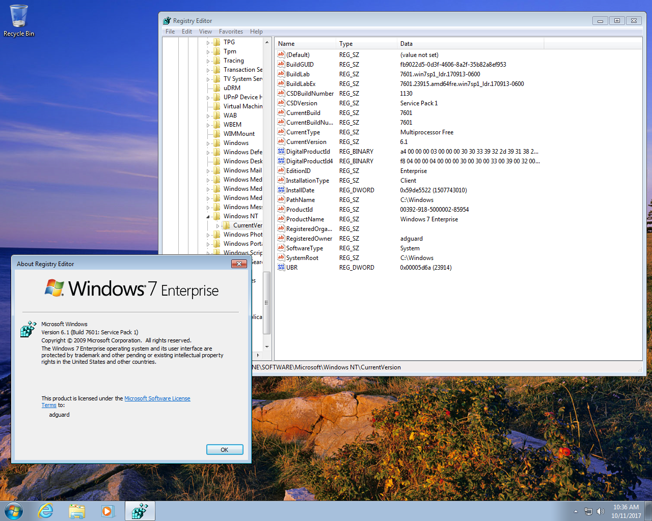This screenshot has height=521, width=652.
Task: Launch Internet Explorer from the taskbar
Action: pyautogui.click(x=46, y=511)
